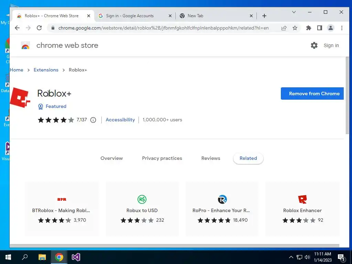Select the Related tab
The width and height of the screenshot is (352, 264).
[248, 158]
